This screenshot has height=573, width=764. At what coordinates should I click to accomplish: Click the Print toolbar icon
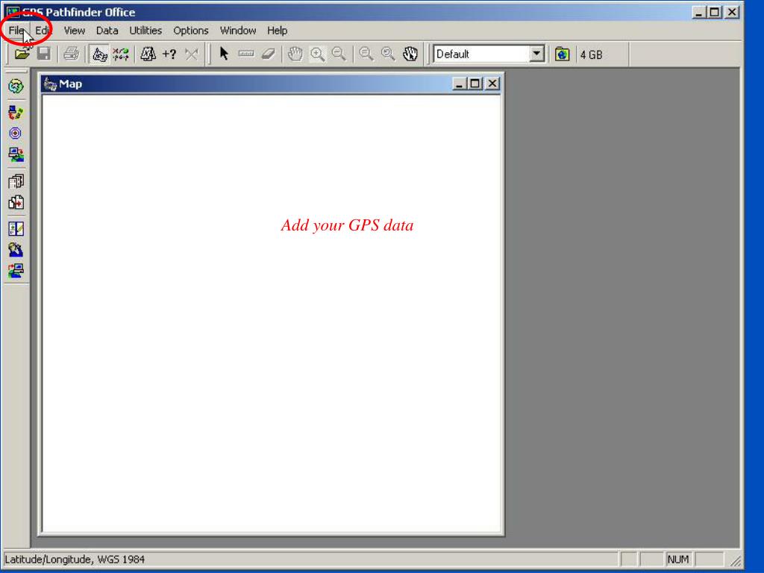point(72,54)
